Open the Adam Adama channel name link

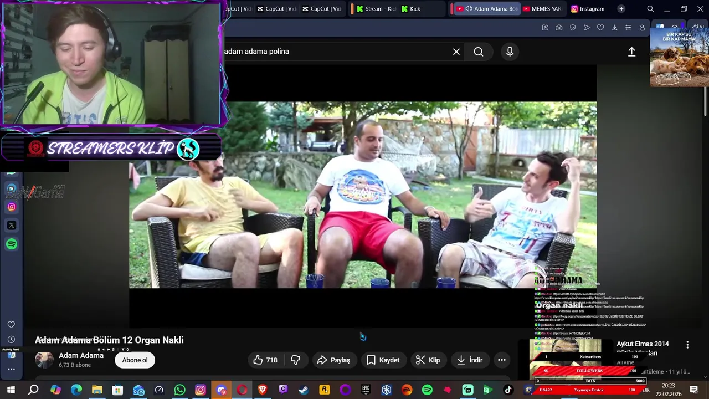[x=81, y=356]
